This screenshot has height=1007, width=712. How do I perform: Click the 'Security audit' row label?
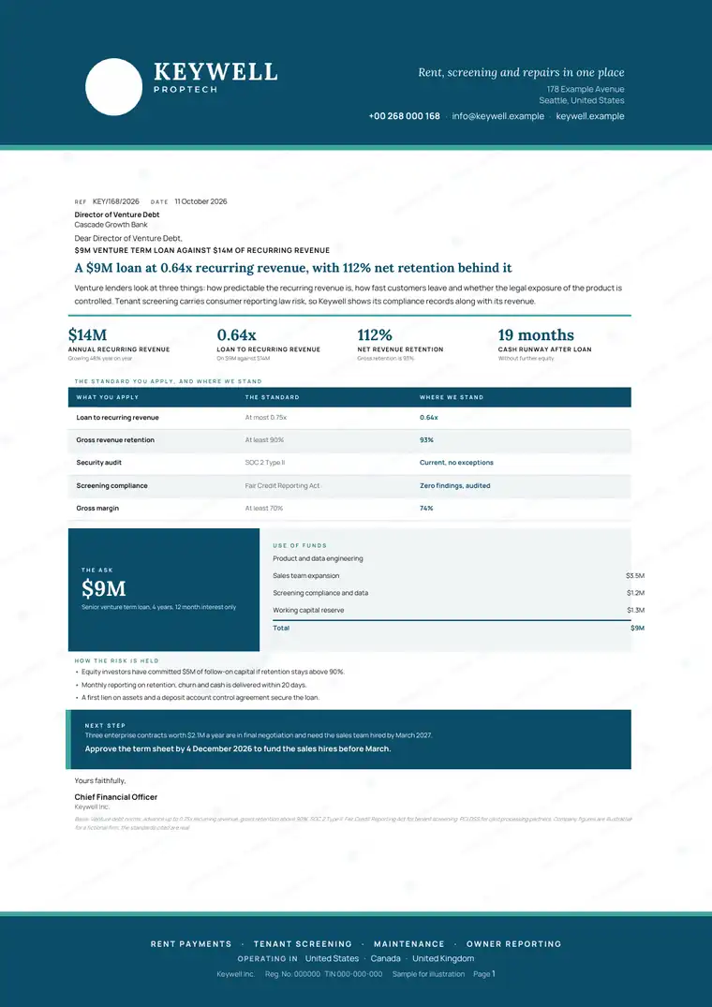(99, 463)
